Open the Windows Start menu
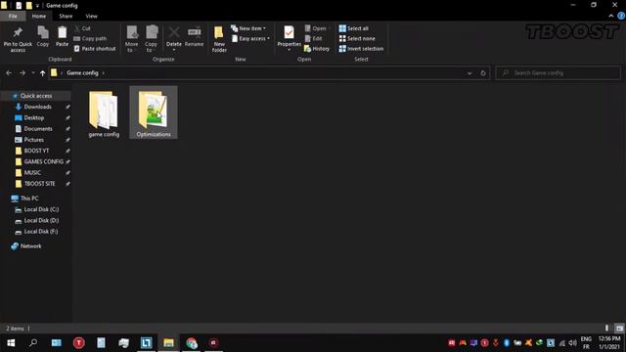 (11, 343)
